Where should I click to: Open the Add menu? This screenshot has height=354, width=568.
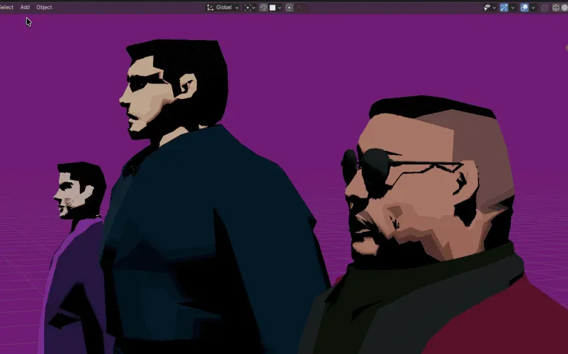(x=25, y=7)
